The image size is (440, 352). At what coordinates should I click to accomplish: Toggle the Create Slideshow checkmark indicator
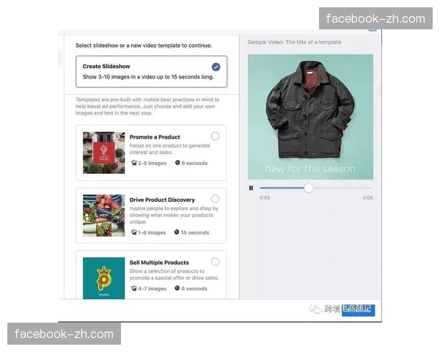(216, 67)
